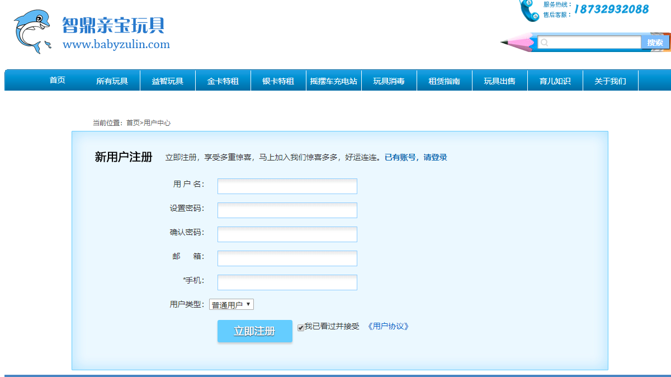Viewport: 671px width, 377px height.
Task: Toggle the 我已看过并接受 agreement checkbox
Action: 301,327
